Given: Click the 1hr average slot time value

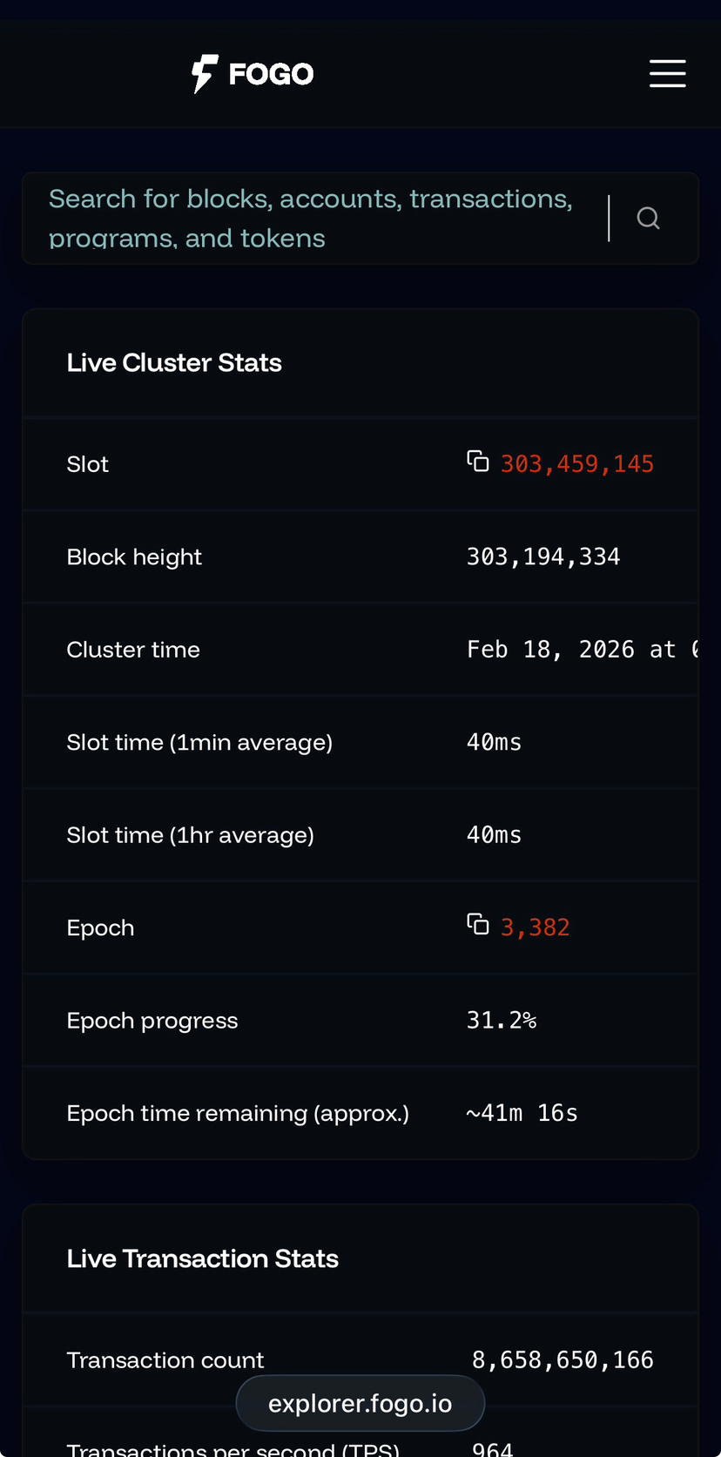Looking at the screenshot, I should [494, 835].
